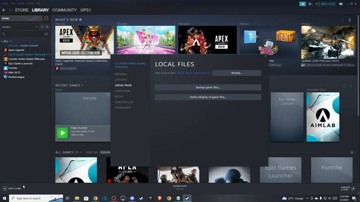The height and width of the screenshot is (202, 360).
Task: Select Epic Games Launcher in the list
Action: pyautogui.click(x=20, y=63)
